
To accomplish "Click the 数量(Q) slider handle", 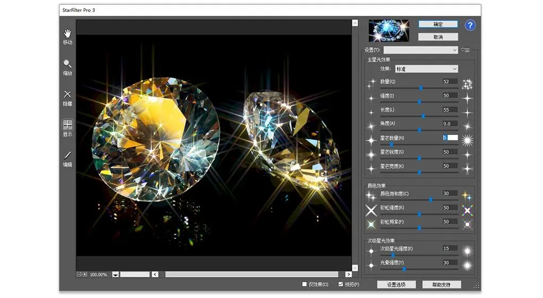I will [x=421, y=88].
